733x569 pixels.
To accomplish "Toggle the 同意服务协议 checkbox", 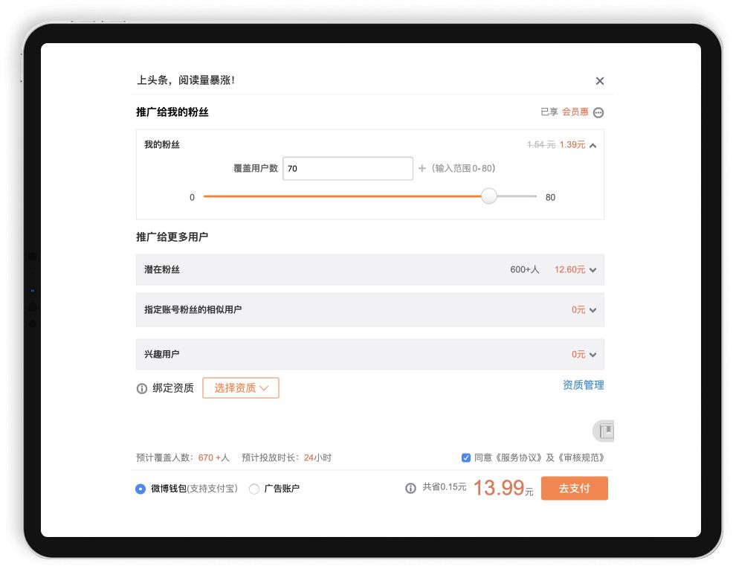I will [466, 457].
